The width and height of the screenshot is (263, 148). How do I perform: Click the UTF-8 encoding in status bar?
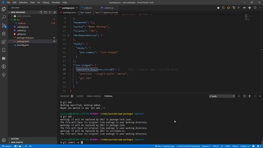pyautogui.click(x=215, y=146)
